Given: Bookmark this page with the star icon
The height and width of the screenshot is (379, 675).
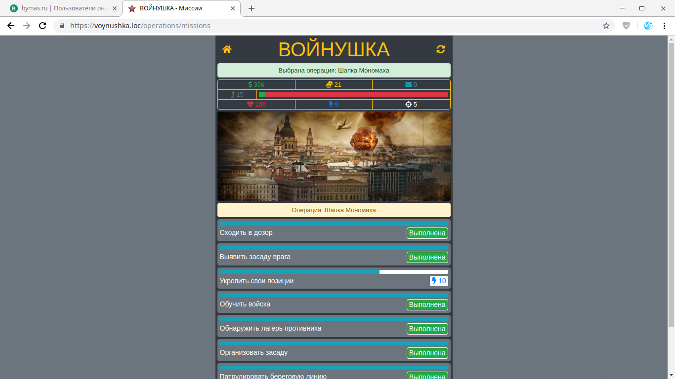Looking at the screenshot, I should (x=606, y=26).
